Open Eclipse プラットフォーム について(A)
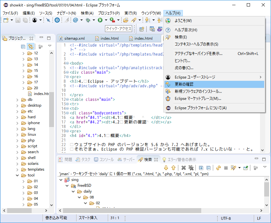The width and height of the screenshot is (271, 223). [214, 108]
